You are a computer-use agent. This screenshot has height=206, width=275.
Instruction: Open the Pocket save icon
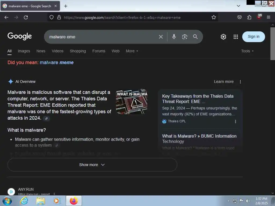(x=239, y=17)
